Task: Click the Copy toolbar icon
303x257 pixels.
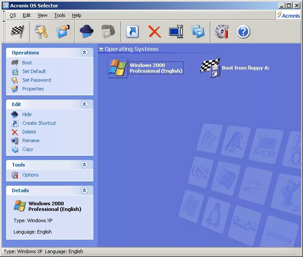Action: 197,32
